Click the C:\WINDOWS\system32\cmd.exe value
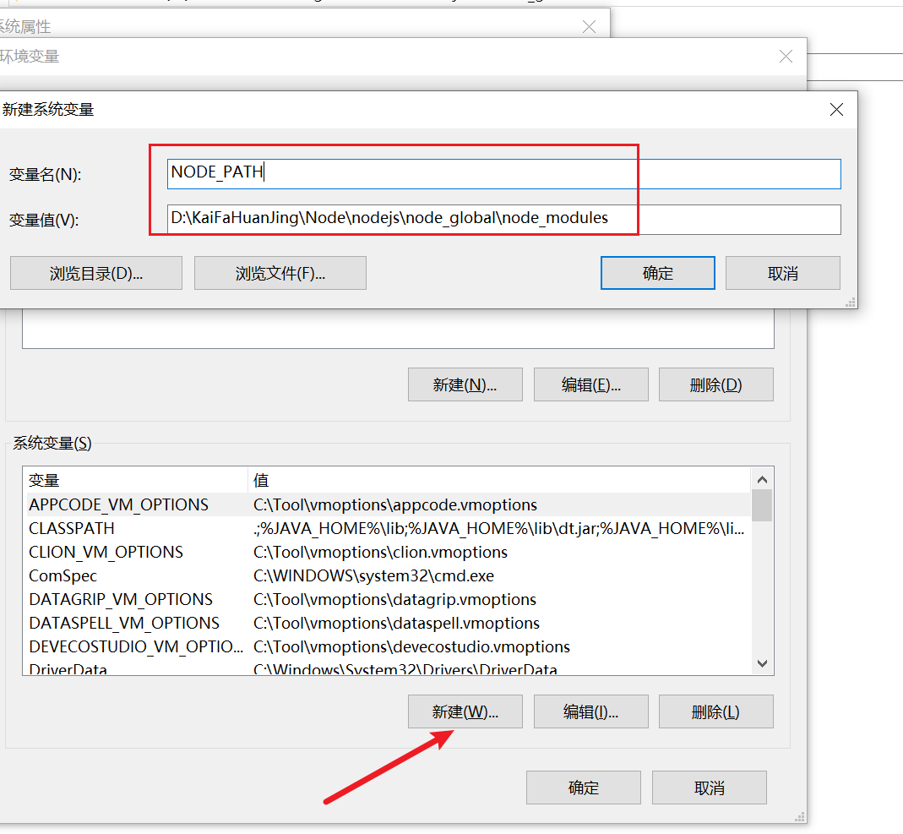The height and width of the screenshot is (834, 903). click(x=373, y=575)
